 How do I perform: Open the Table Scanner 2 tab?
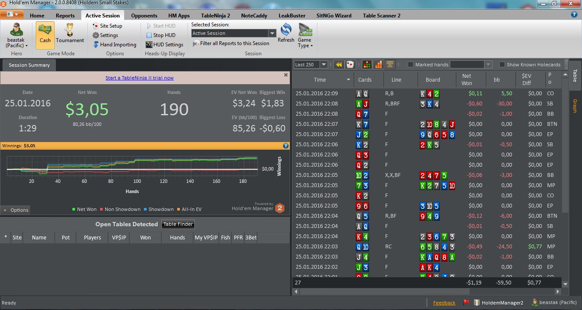point(382,16)
